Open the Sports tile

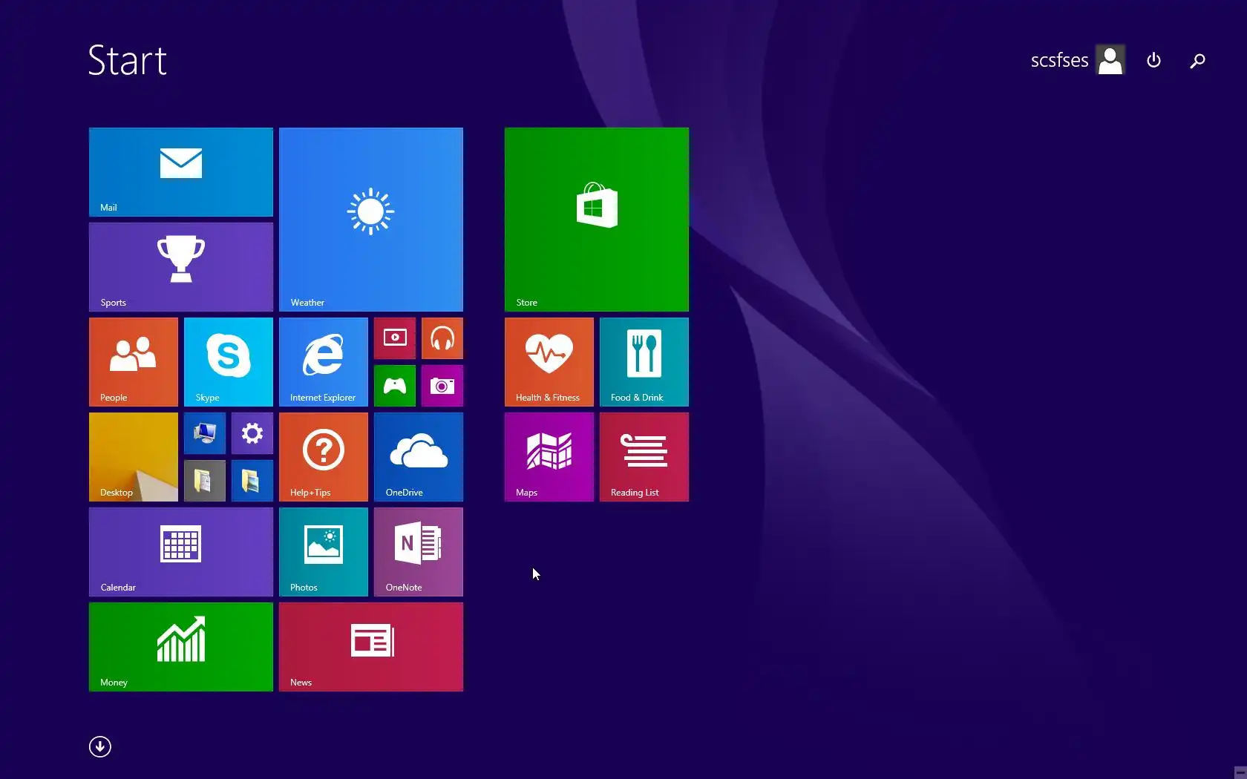[181, 267]
